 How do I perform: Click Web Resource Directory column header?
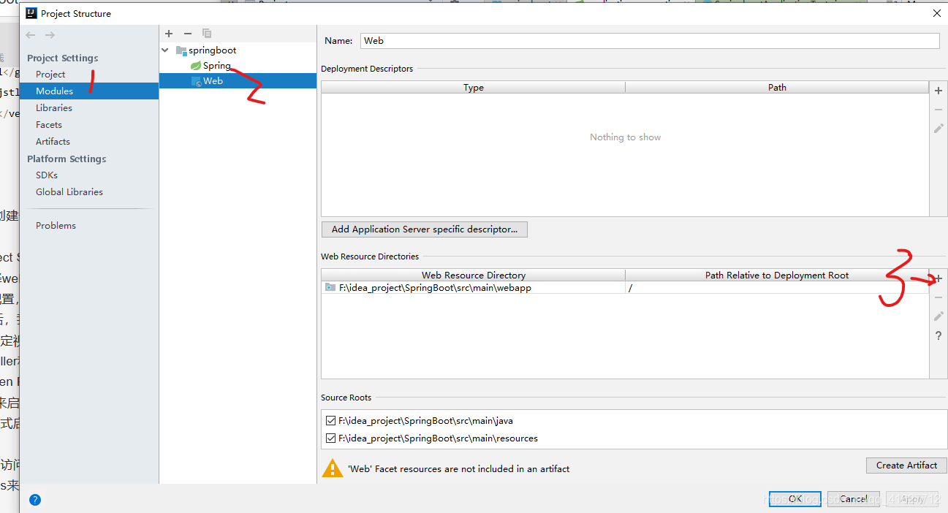[x=474, y=275]
